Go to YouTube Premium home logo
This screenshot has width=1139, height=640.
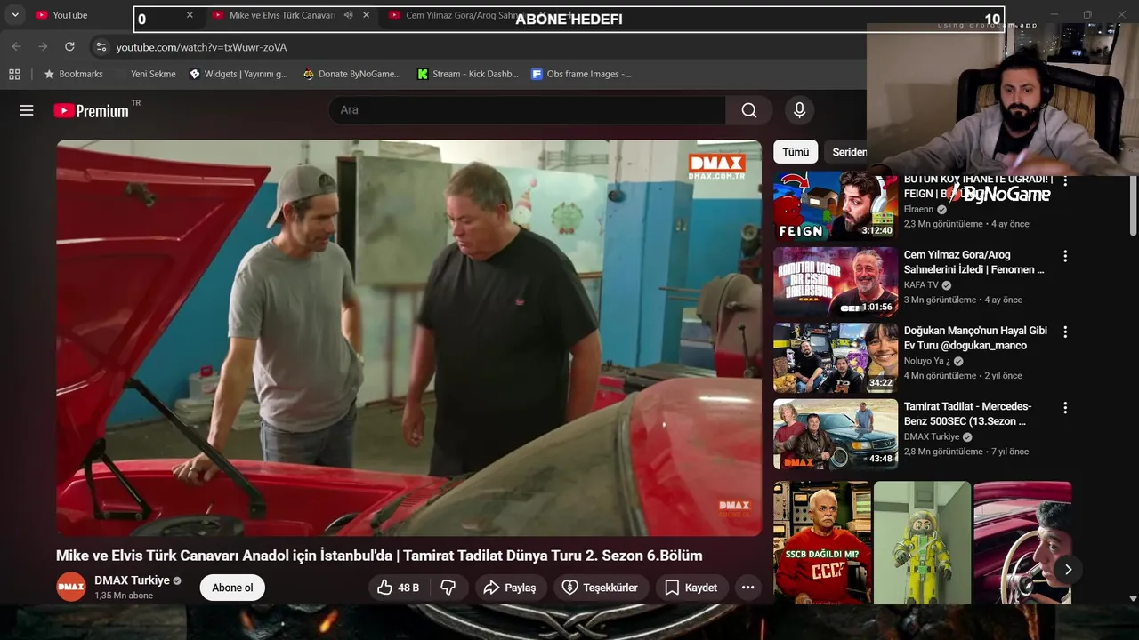[x=91, y=110]
